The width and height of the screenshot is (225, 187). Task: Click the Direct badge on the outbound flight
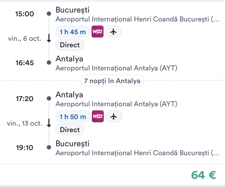(x=70, y=45)
